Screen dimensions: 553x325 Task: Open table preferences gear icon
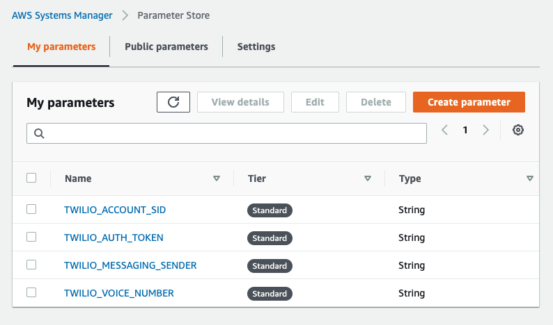pos(517,130)
